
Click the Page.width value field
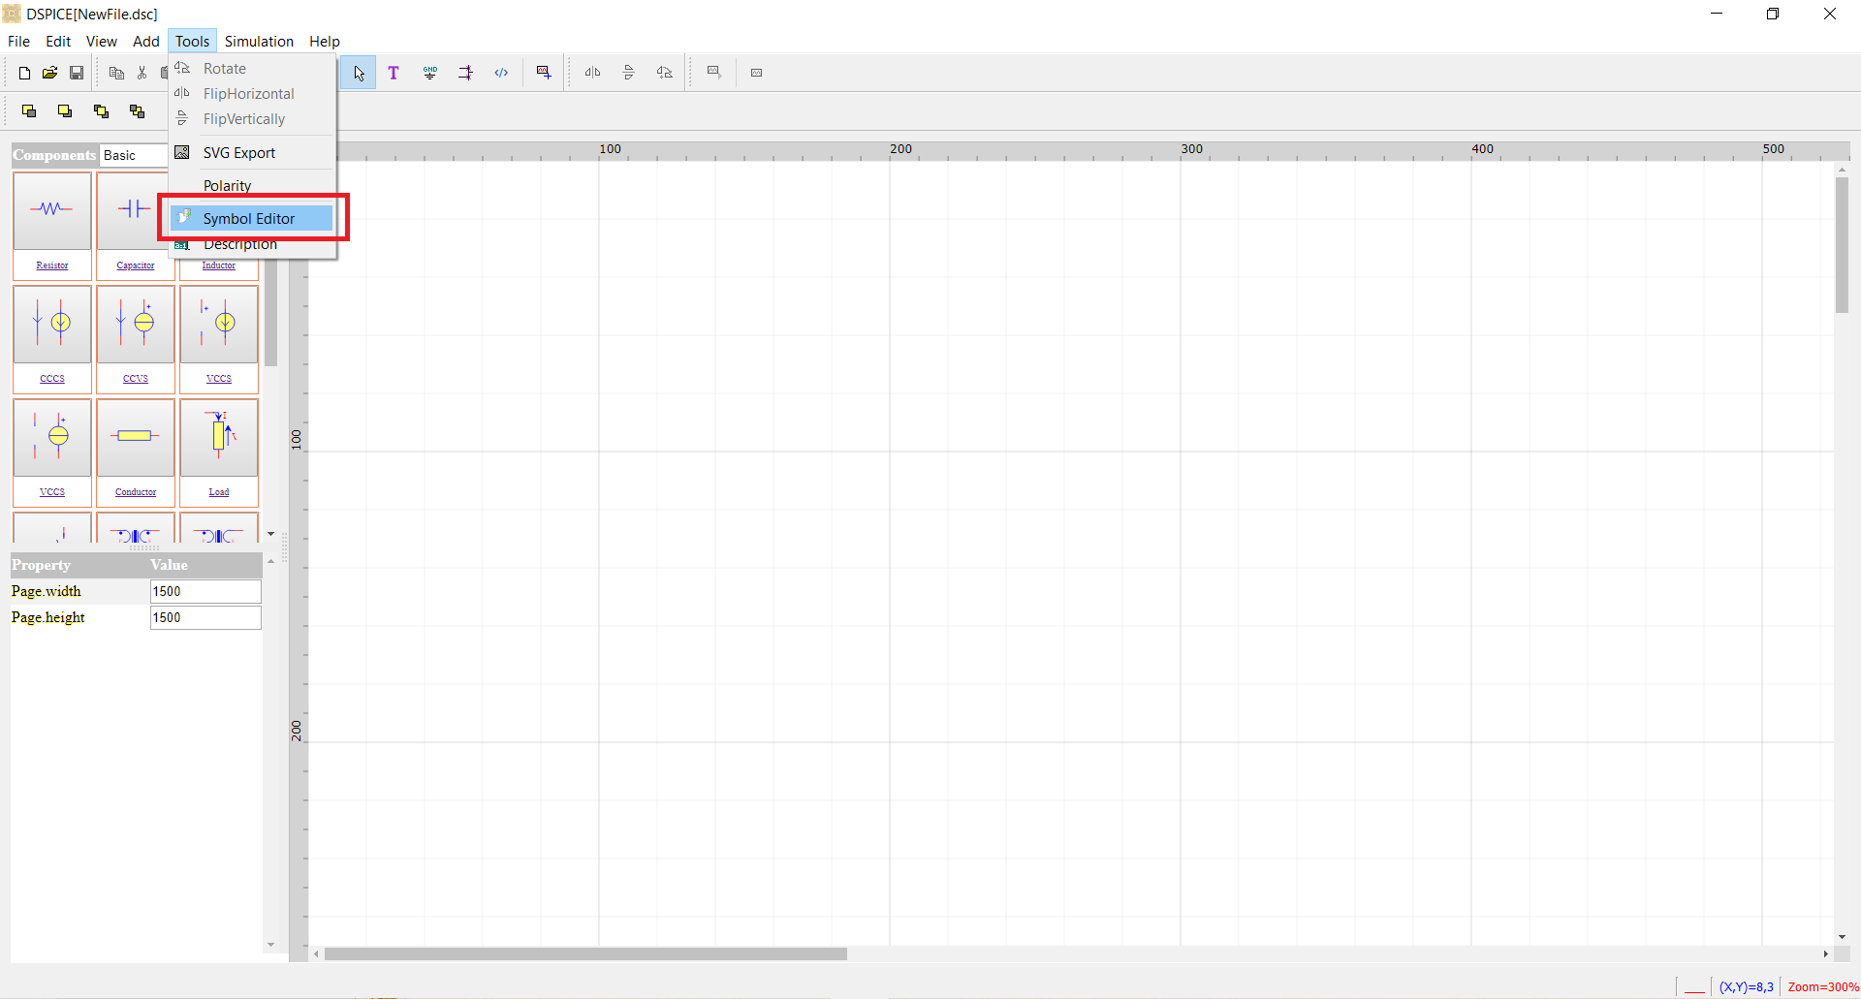tap(205, 591)
